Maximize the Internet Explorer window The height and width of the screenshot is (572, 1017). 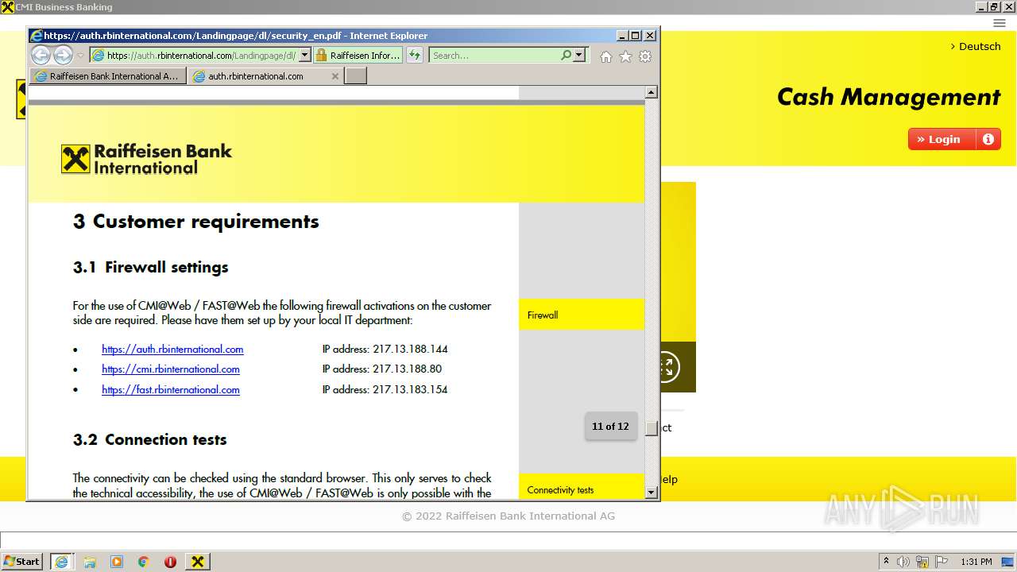pyautogui.click(x=635, y=36)
